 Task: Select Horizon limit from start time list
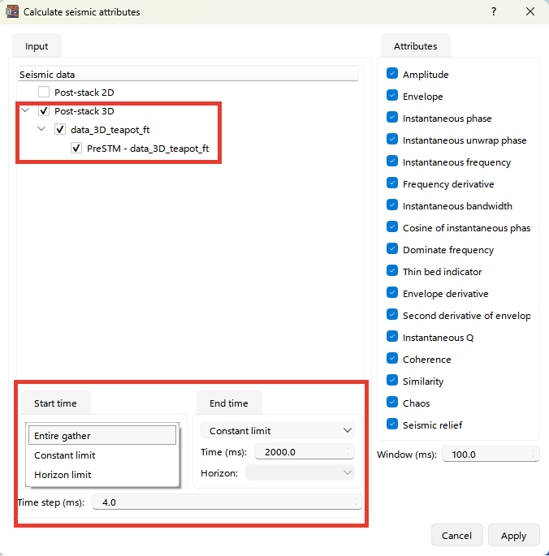(x=63, y=475)
